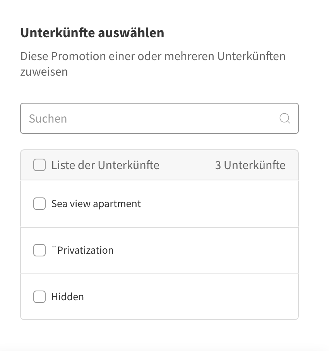Click the Hidden label text
The height and width of the screenshot is (353, 329).
67,297
